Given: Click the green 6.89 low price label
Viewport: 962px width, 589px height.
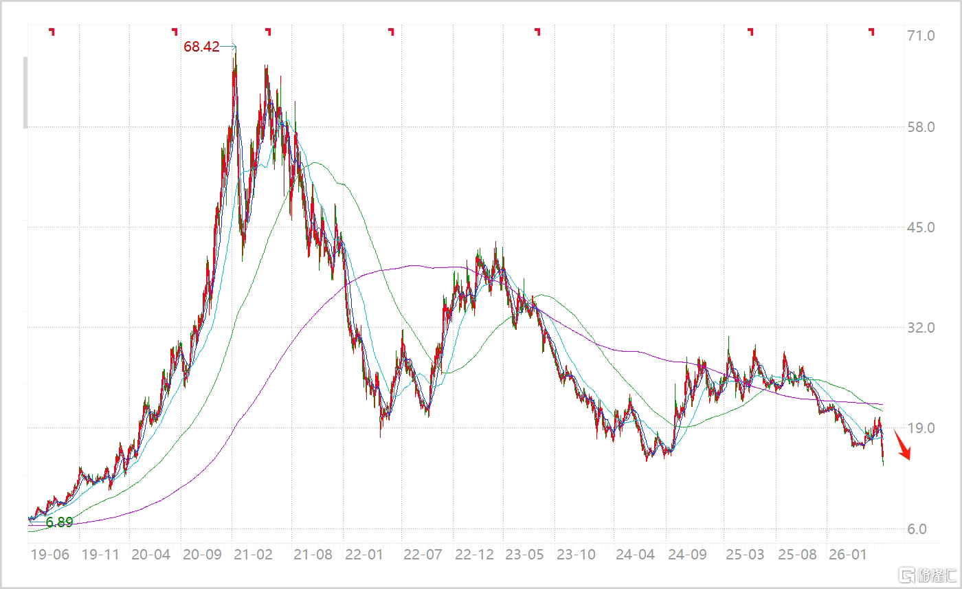Looking at the screenshot, I should 59,522.
